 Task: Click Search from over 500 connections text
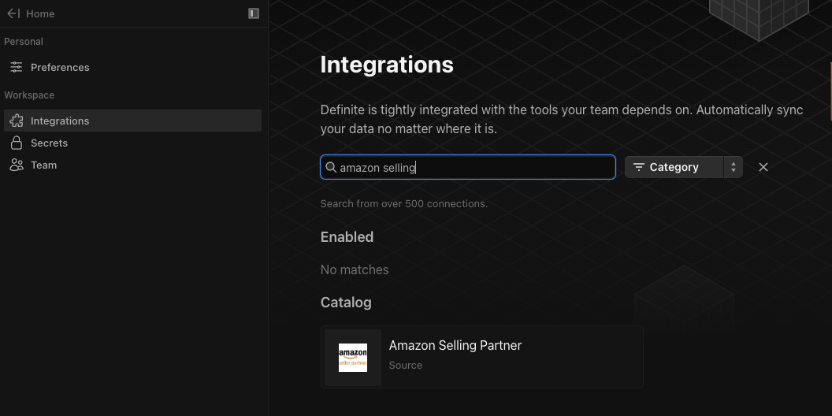pos(404,204)
